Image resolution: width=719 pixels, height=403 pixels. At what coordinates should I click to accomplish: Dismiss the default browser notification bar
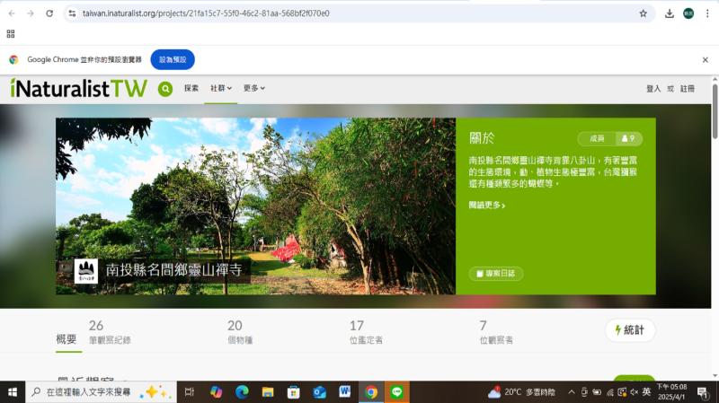706,59
